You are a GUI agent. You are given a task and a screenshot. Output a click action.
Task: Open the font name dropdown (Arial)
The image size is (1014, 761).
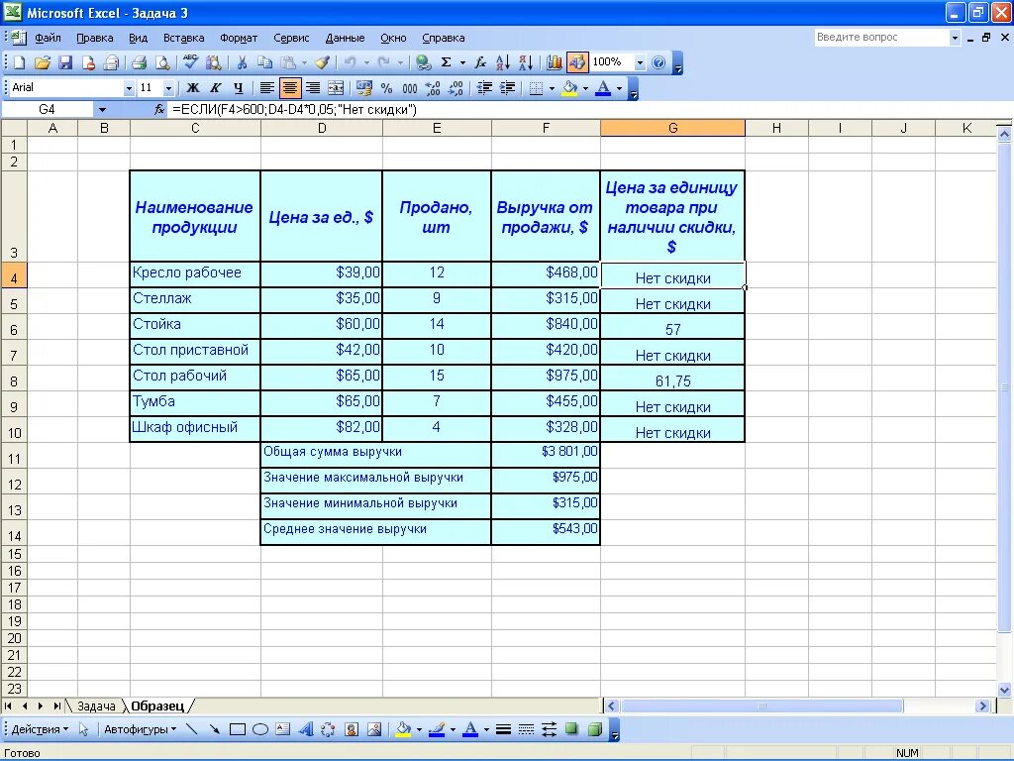click(129, 88)
